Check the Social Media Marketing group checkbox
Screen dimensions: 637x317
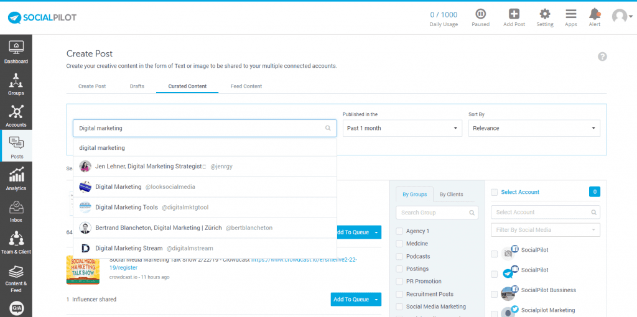[399, 307]
